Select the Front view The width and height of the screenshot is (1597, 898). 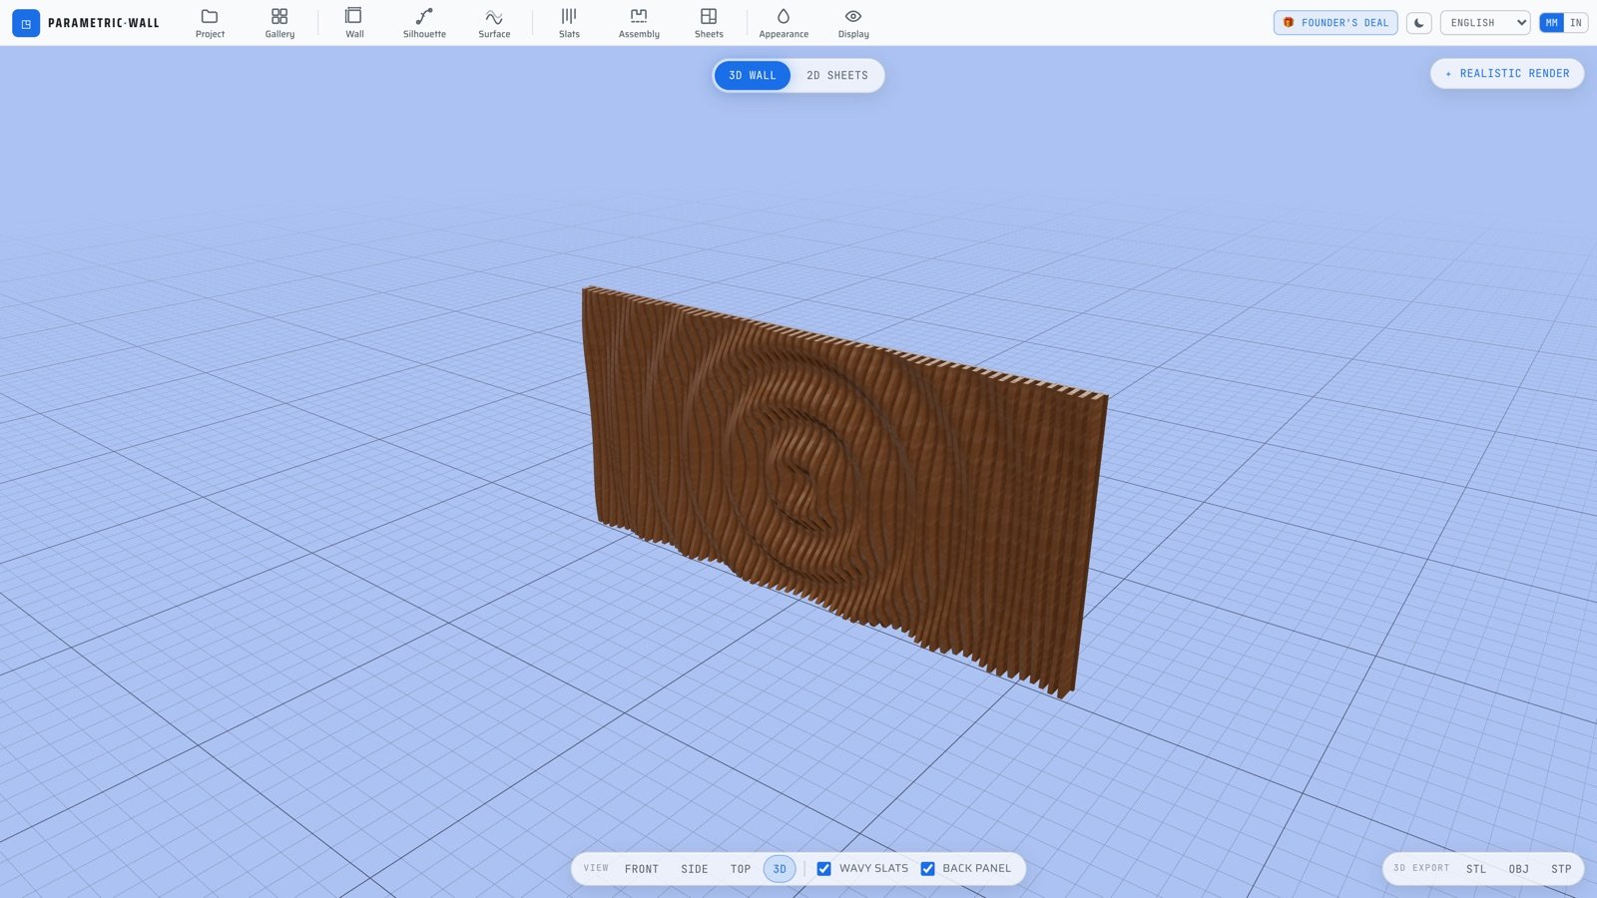(x=642, y=869)
